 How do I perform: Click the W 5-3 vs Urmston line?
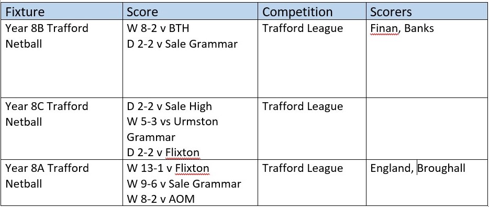pos(172,122)
